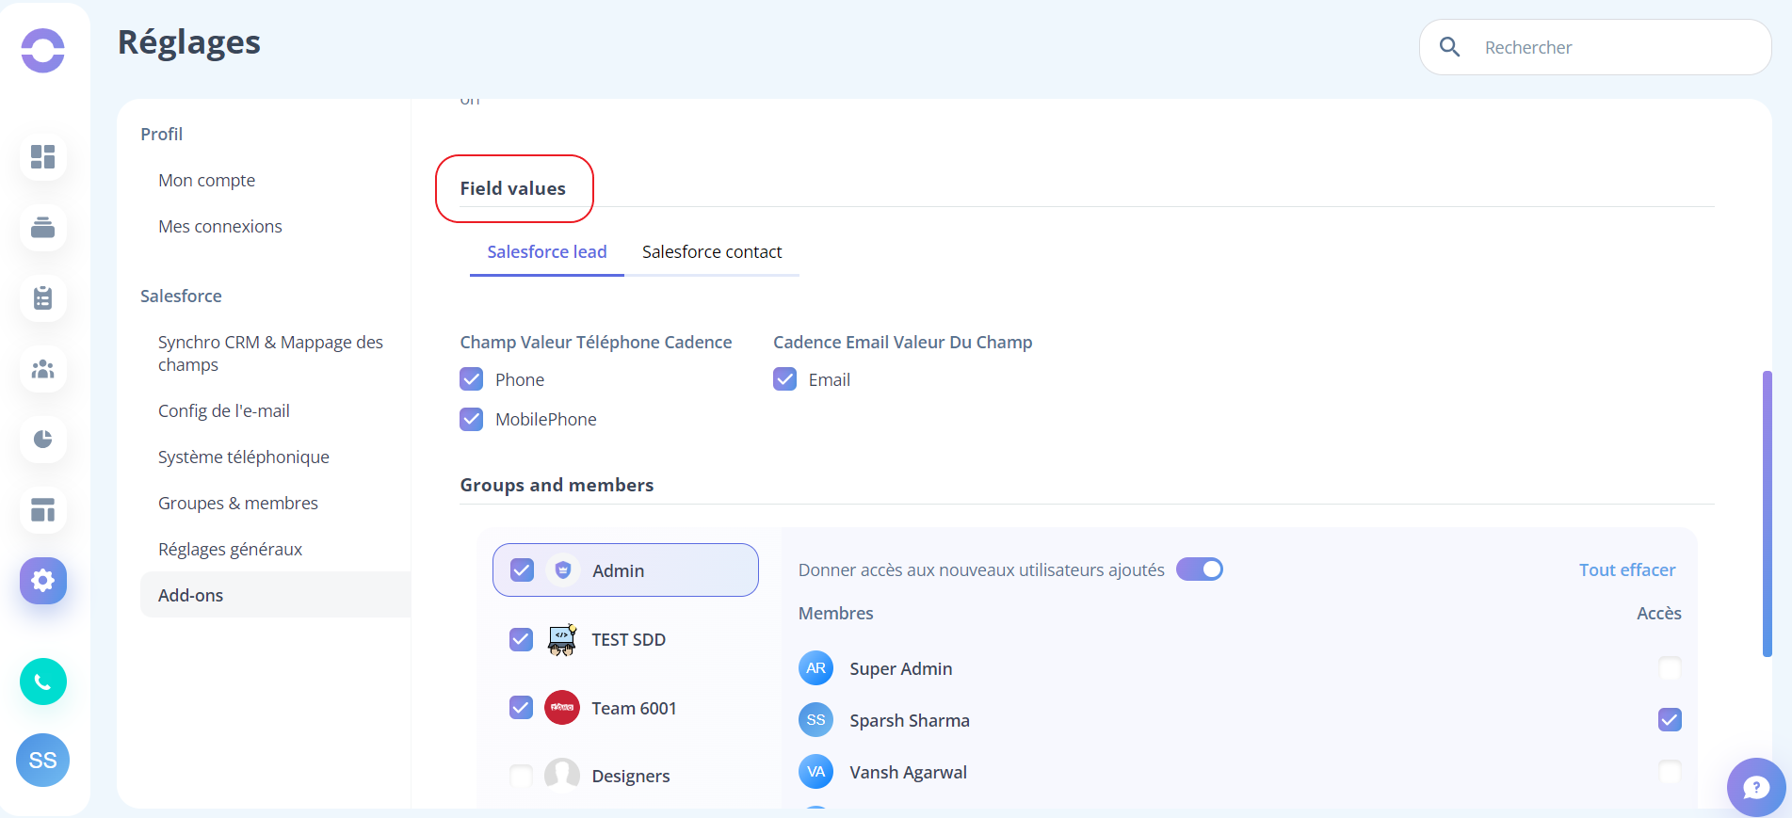Open Mon compte settings

click(206, 180)
